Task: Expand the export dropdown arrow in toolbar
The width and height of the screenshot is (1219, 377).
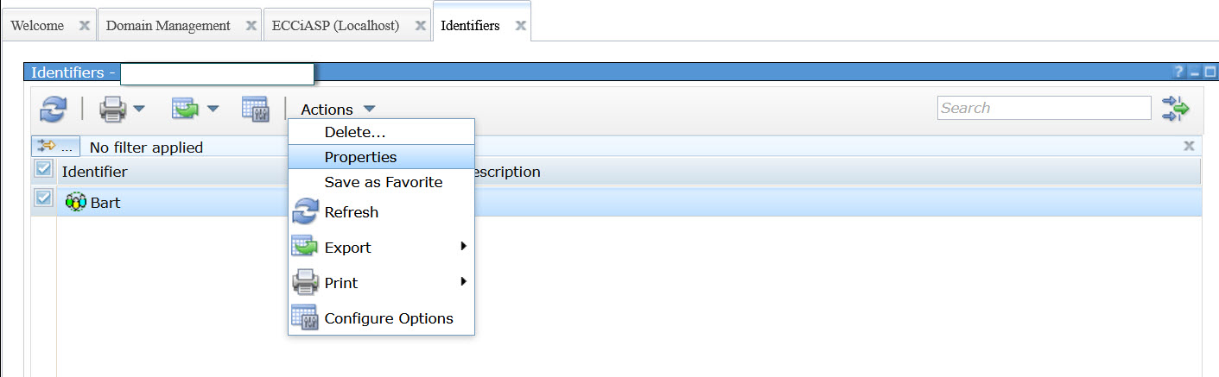Action: click(213, 110)
